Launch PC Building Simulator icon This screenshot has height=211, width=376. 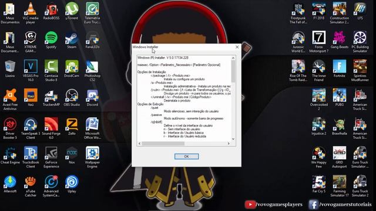(360, 42)
